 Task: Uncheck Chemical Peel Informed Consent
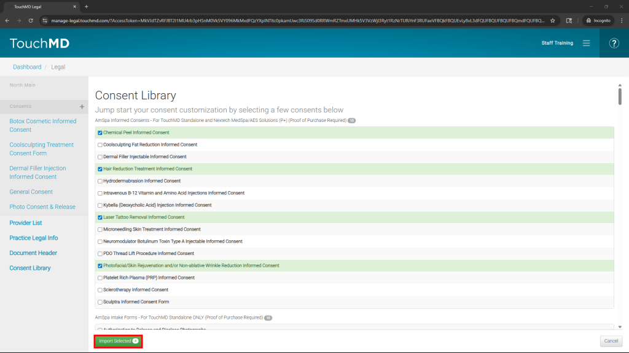(100, 132)
